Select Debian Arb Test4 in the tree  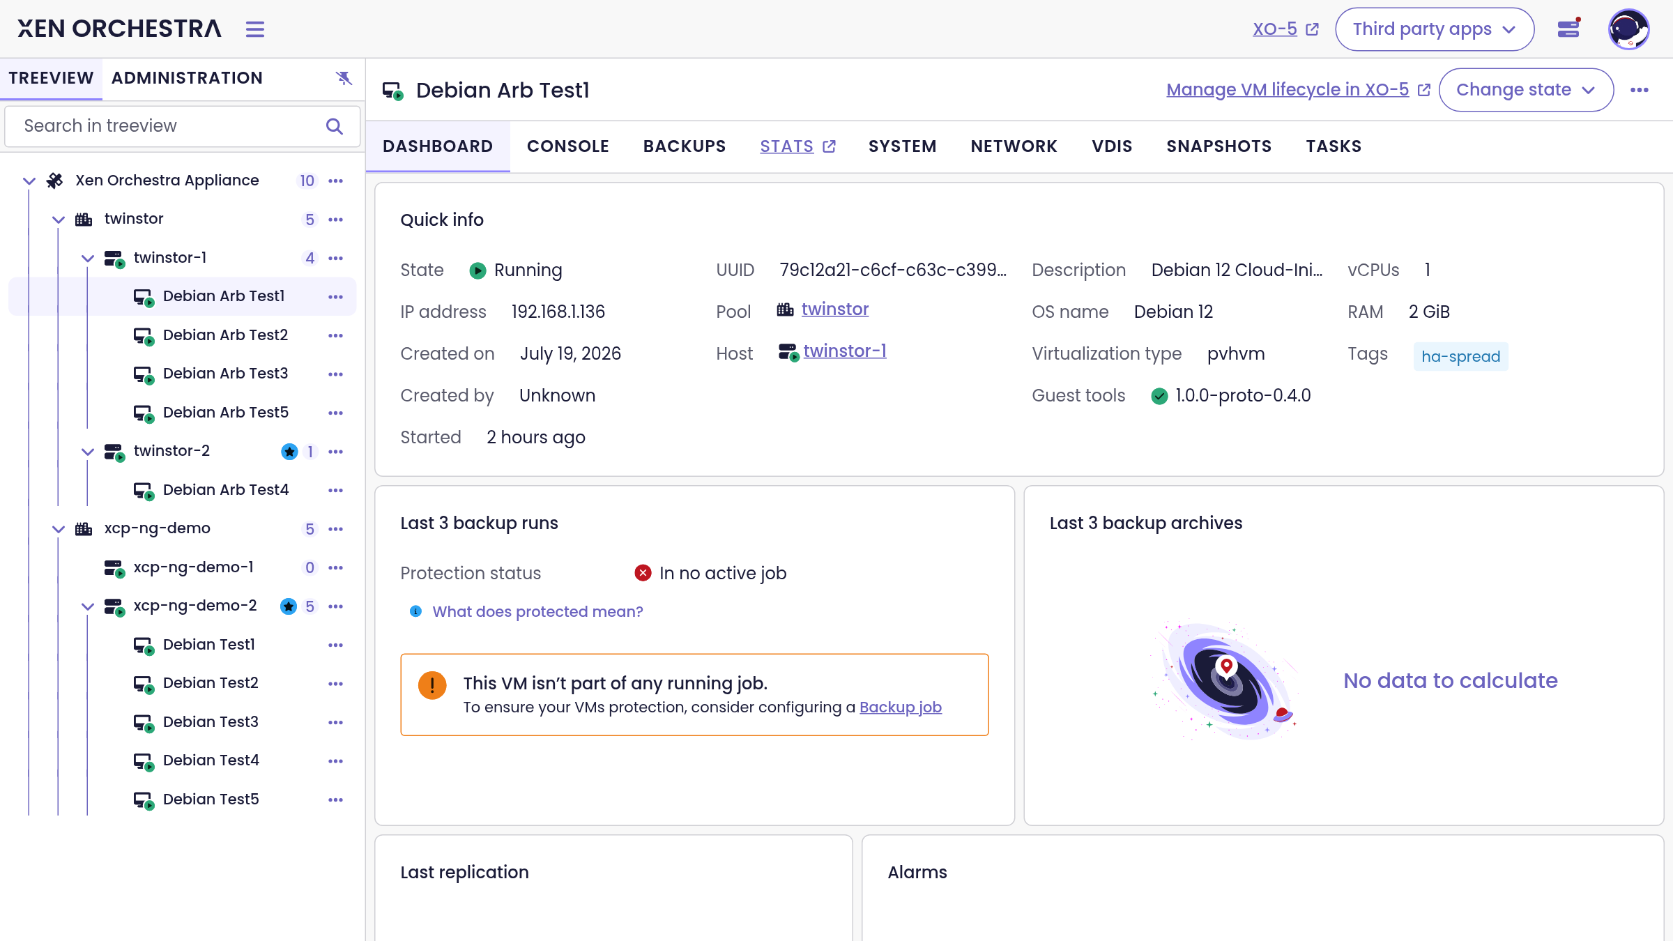[183, 490]
